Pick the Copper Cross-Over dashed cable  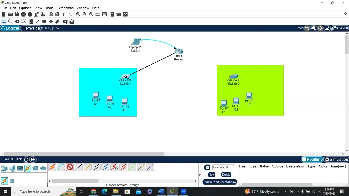point(96,167)
